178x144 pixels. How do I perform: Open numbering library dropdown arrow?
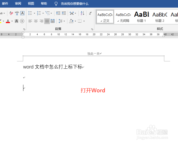click(x=43, y=13)
